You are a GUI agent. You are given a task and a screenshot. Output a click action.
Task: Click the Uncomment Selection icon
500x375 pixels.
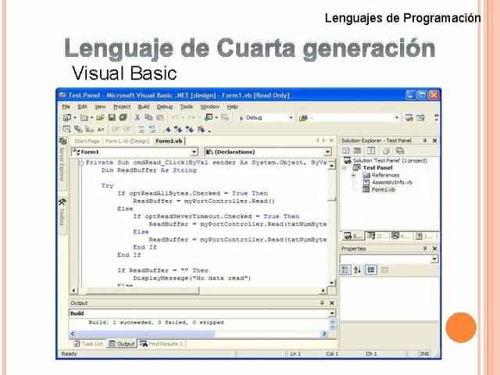pos(152,130)
